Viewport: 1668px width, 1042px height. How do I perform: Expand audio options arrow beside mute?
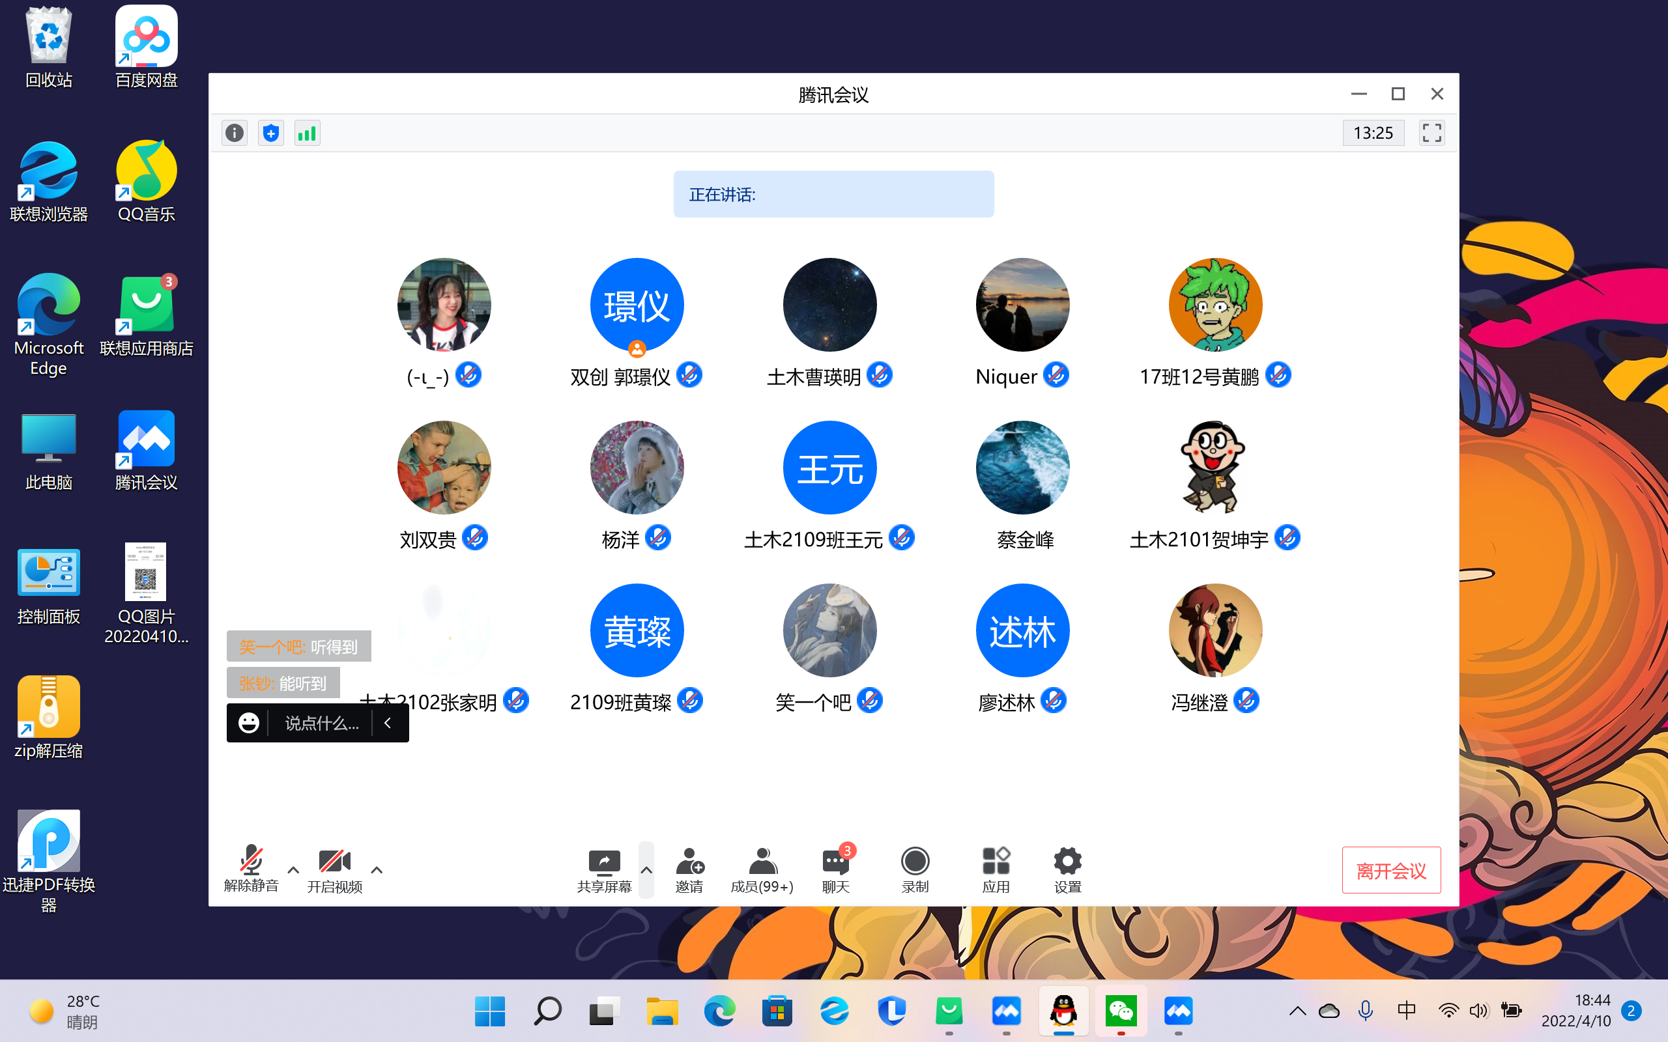293,869
